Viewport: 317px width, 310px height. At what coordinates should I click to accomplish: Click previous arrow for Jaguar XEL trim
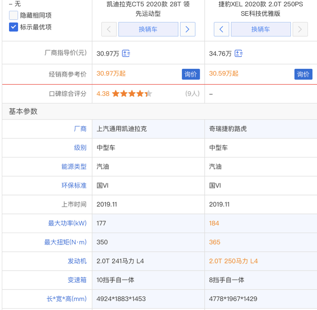[221, 29]
